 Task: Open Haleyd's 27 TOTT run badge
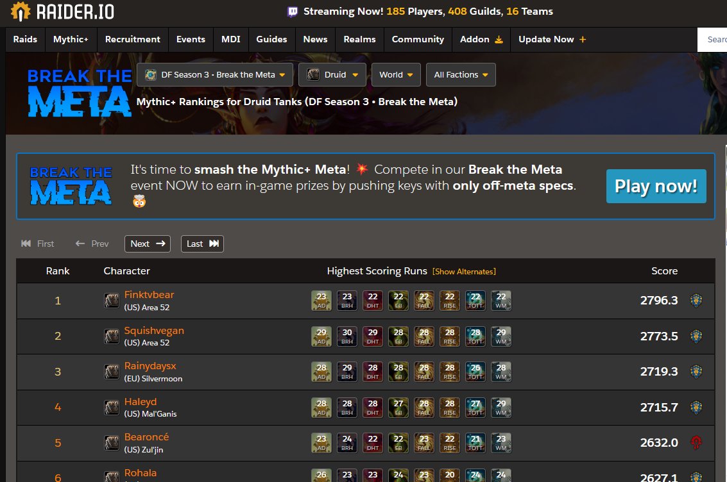pyautogui.click(x=475, y=408)
